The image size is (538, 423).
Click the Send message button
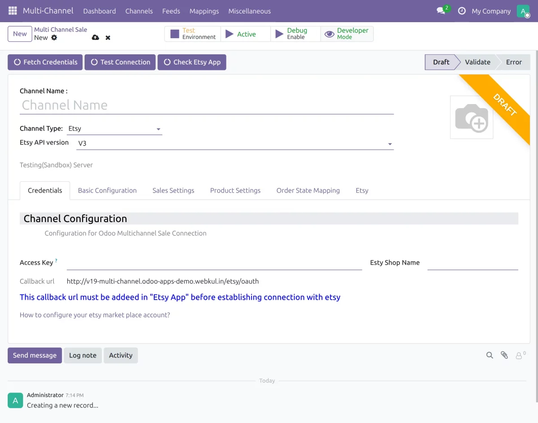[35, 355]
